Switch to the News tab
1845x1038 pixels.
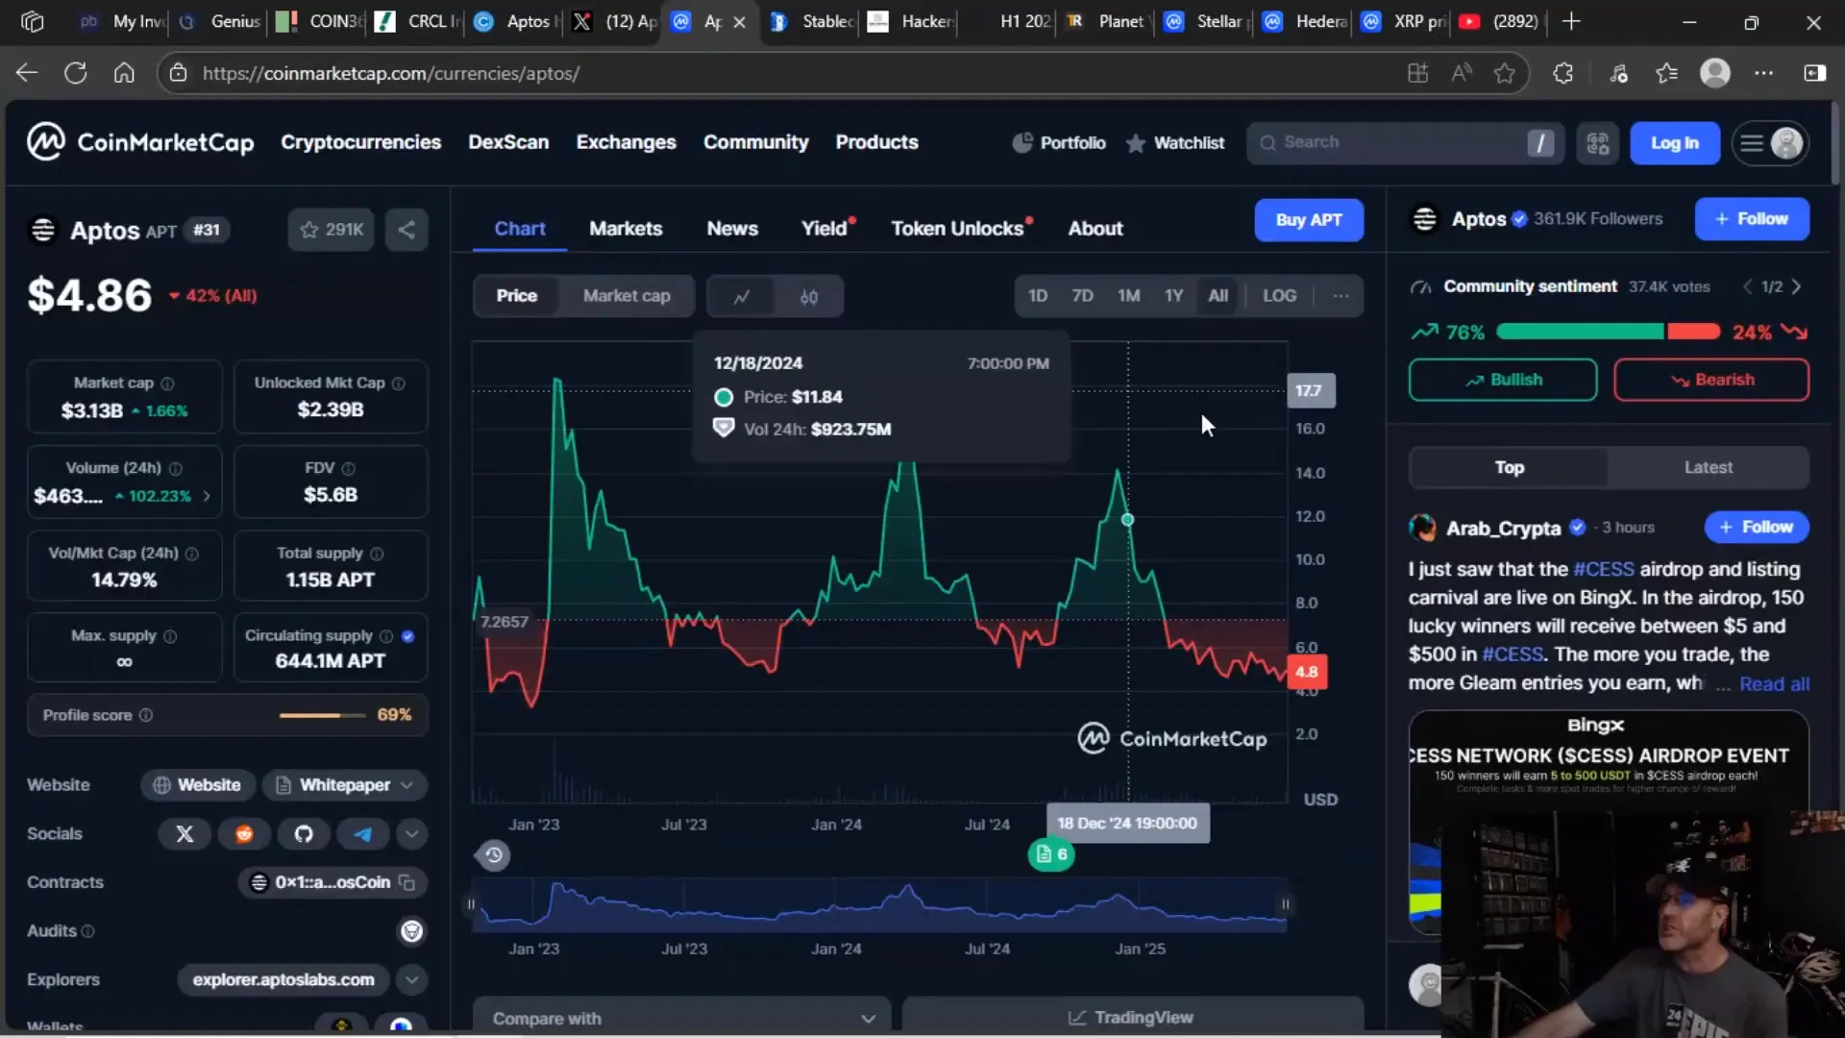point(732,229)
